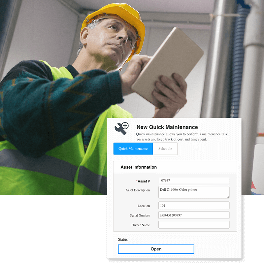Image resolution: width=264 pixels, height=264 pixels.
Task: Click the Asset # required label
Action: pos(143,181)
